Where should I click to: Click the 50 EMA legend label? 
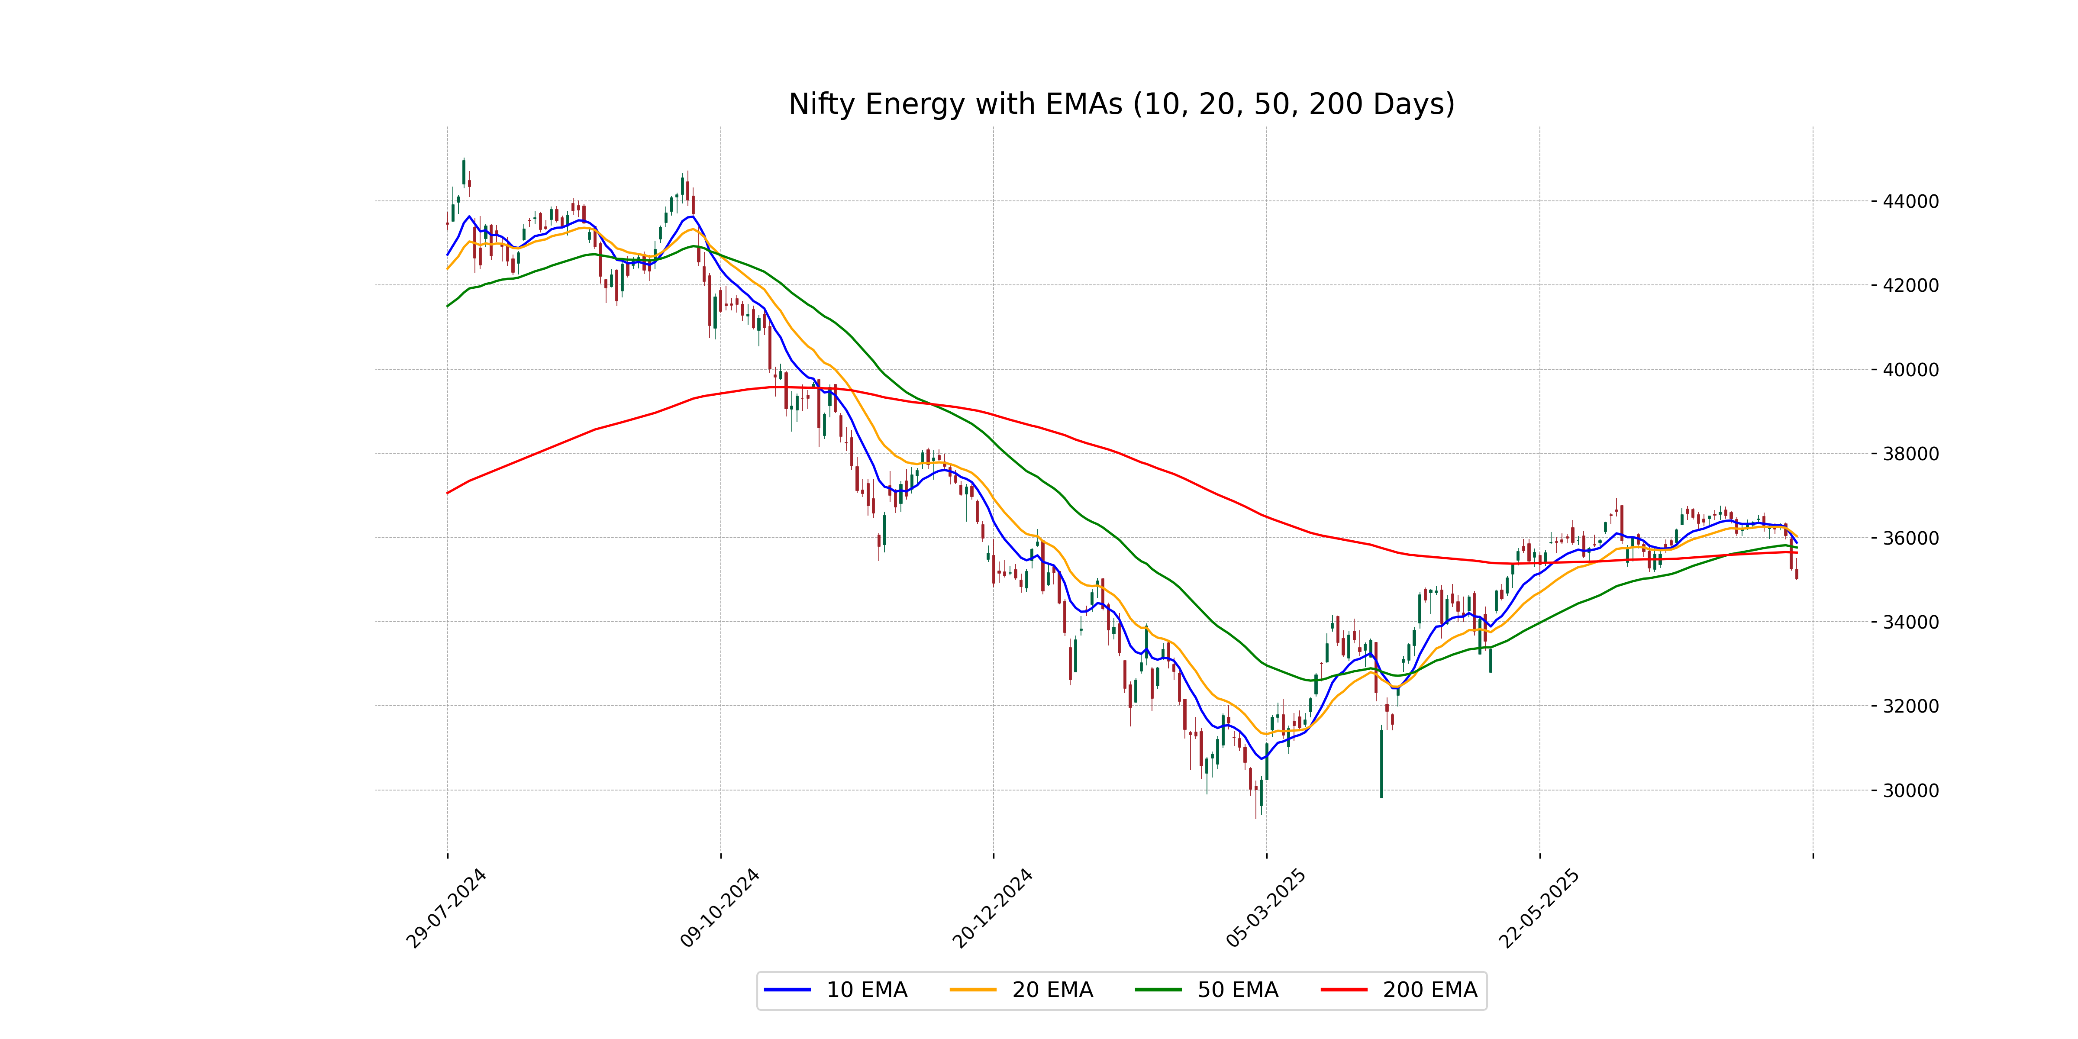1237,990
